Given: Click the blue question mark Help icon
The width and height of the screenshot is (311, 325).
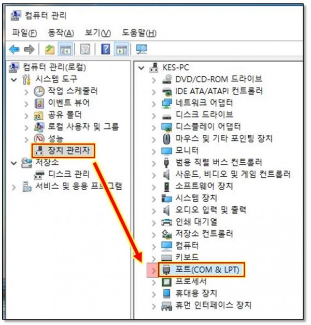Looking at the screenshot, I should pyautogui.click(x=106, y=49).
